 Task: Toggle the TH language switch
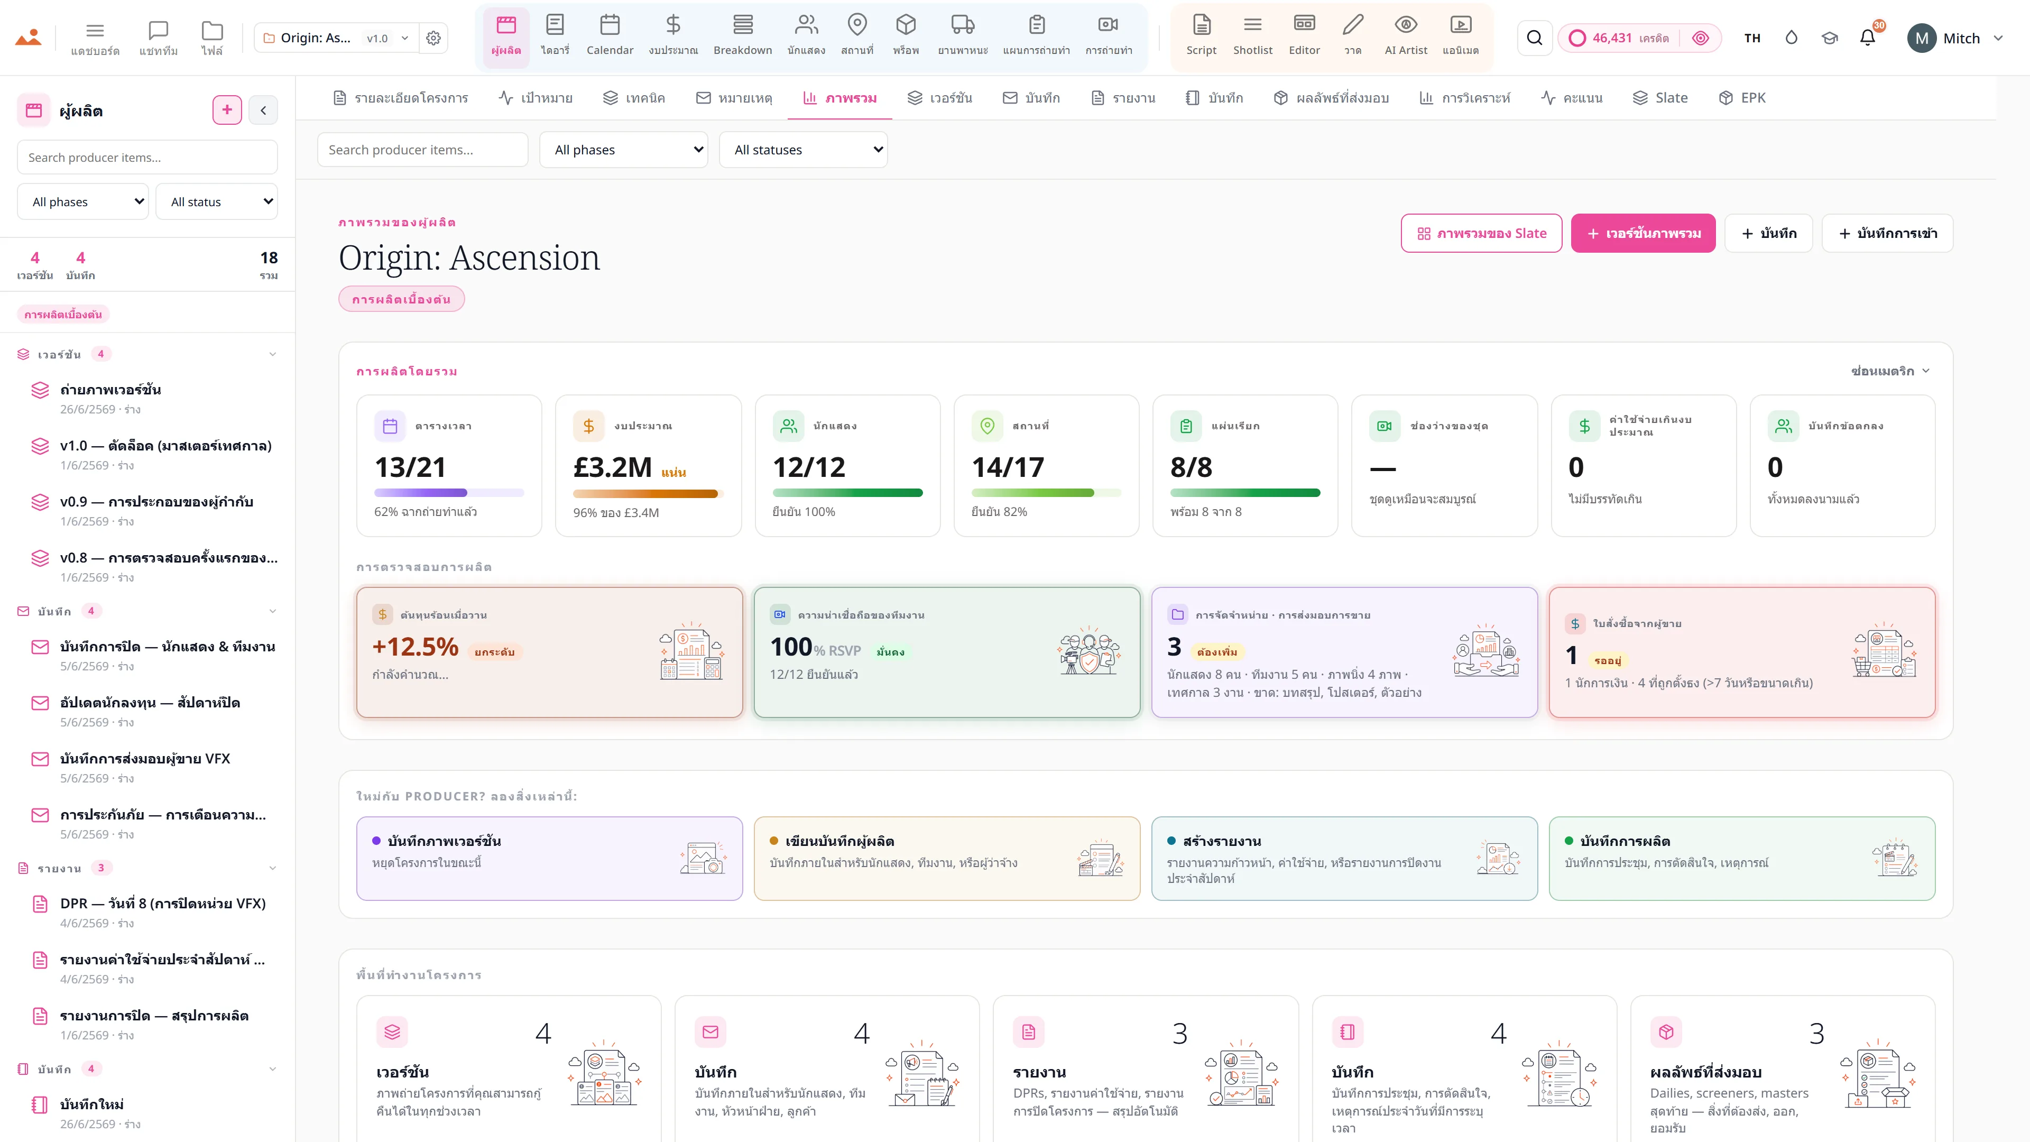click(1752, 38)
